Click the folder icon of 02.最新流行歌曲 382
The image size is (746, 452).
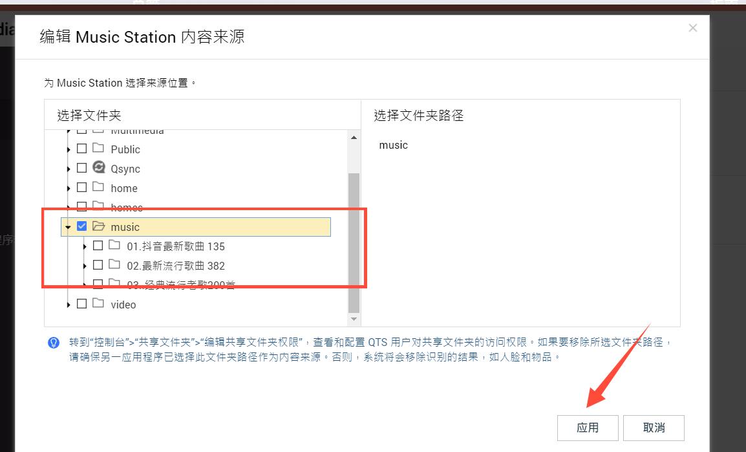pos(115,265)
